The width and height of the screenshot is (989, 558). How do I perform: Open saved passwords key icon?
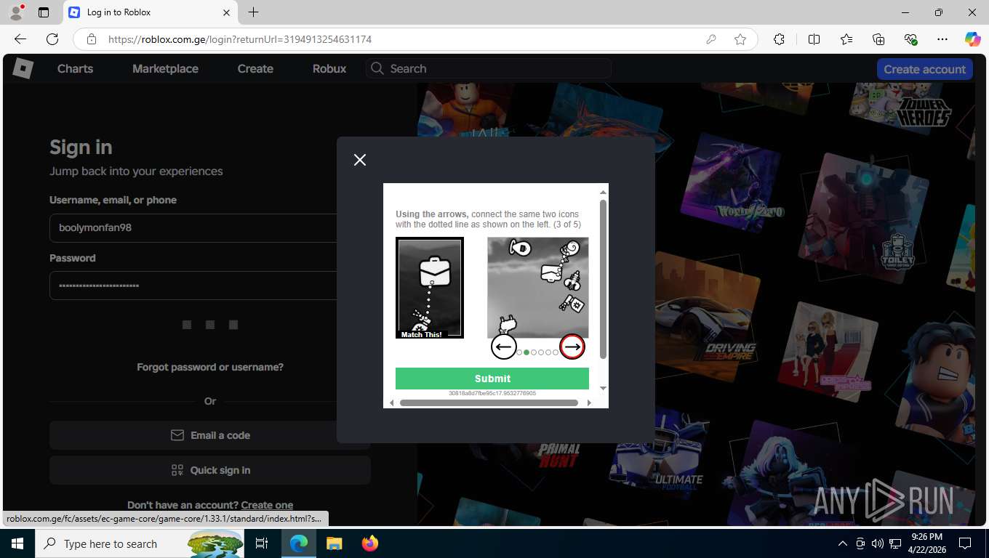(711, 39)
